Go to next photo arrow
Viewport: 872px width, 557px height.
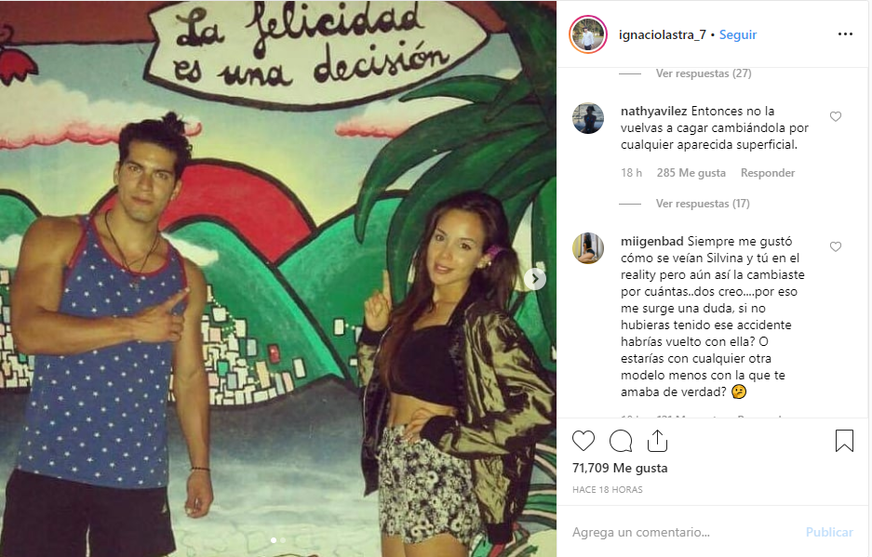click(x=535, y=279)
